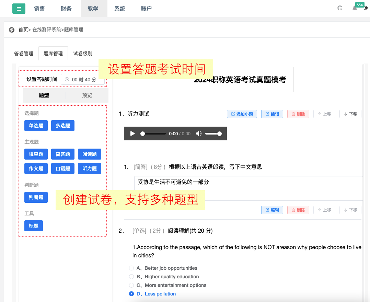Click the short-answer text area
370x302 pixels.
(x=248, y=188)
